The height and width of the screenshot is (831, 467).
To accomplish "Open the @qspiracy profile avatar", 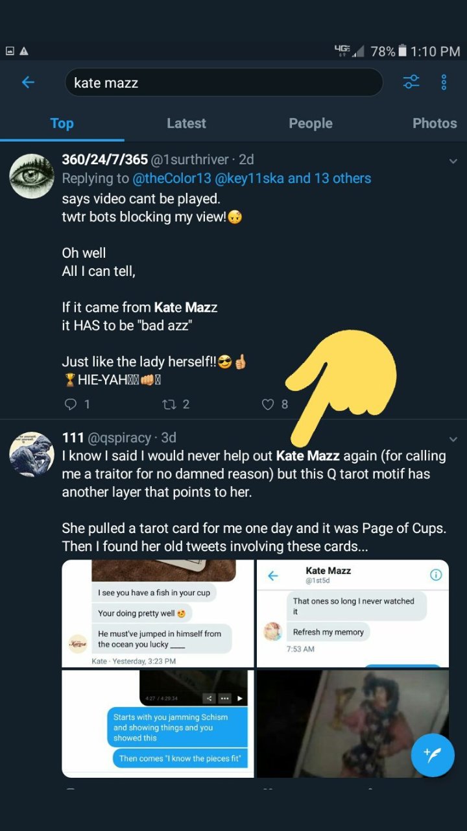I will click(32, 454).
